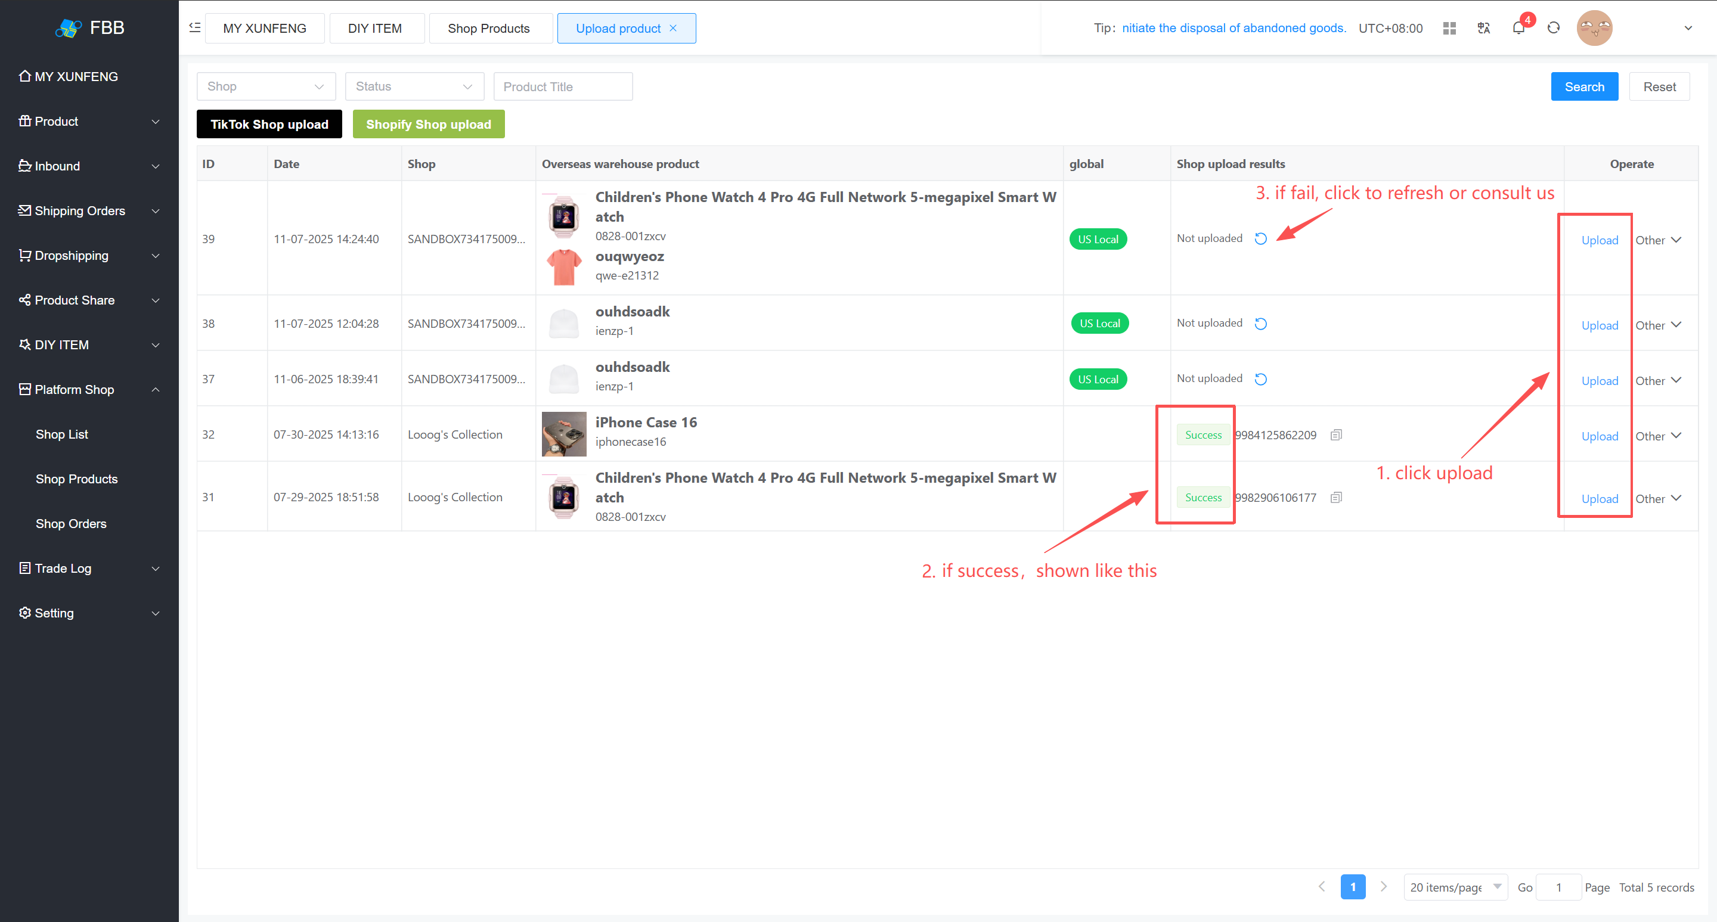Click the blue Search button

pos(1585,86)
